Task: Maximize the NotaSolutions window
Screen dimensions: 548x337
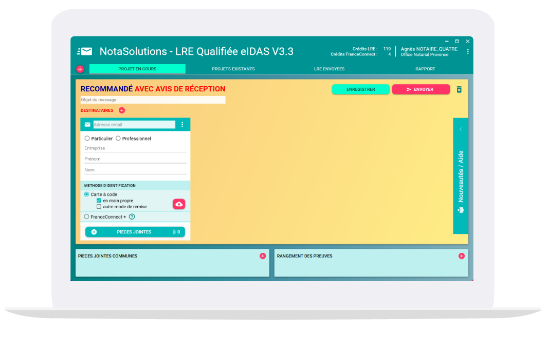Action: point(457,41)
